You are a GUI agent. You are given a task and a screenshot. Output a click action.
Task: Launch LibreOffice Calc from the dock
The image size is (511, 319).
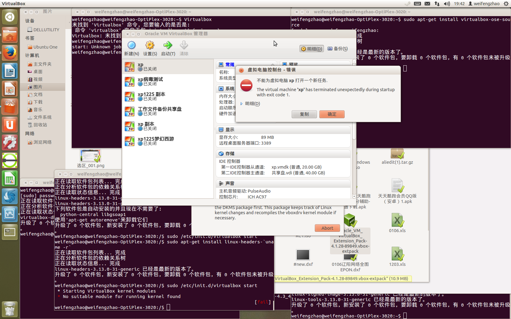tap(10, 179)
